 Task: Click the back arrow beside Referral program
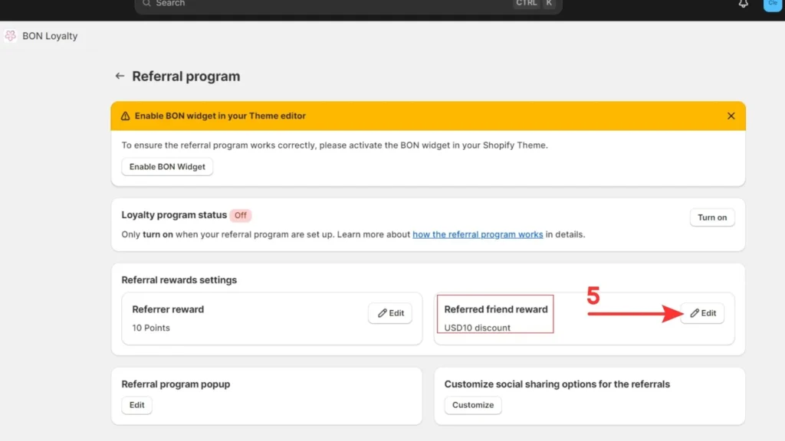coord(120,77)
